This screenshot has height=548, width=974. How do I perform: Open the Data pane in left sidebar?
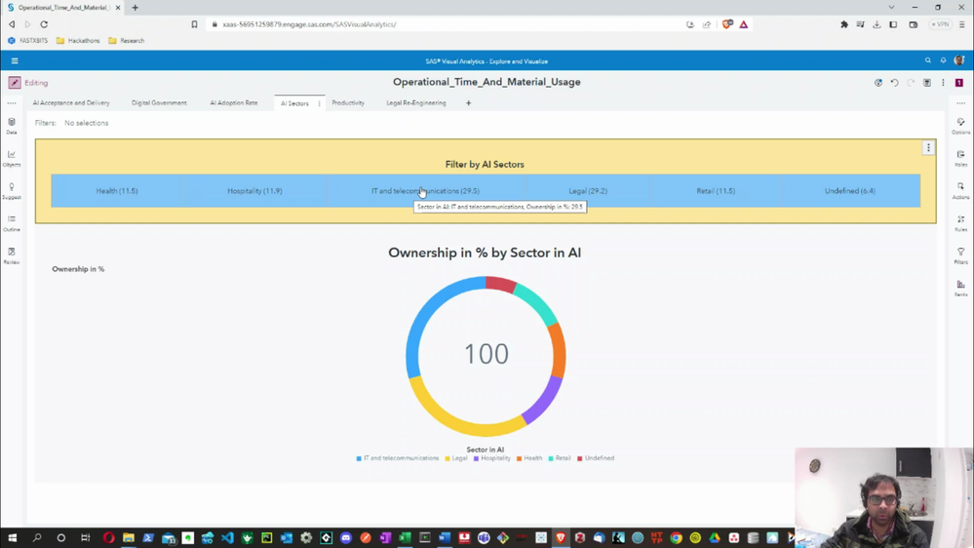pyautogui.click(x=12, y=126)
